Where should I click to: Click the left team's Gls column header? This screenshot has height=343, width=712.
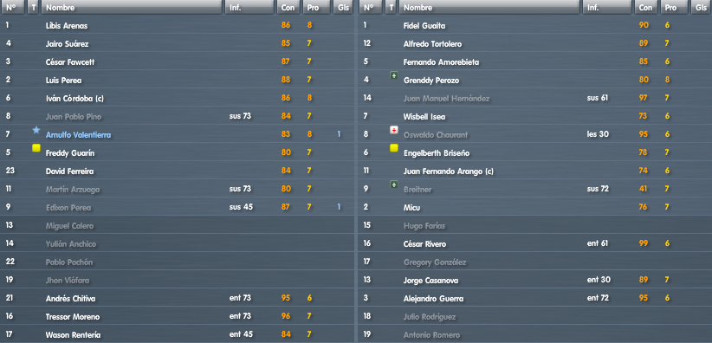342,7
